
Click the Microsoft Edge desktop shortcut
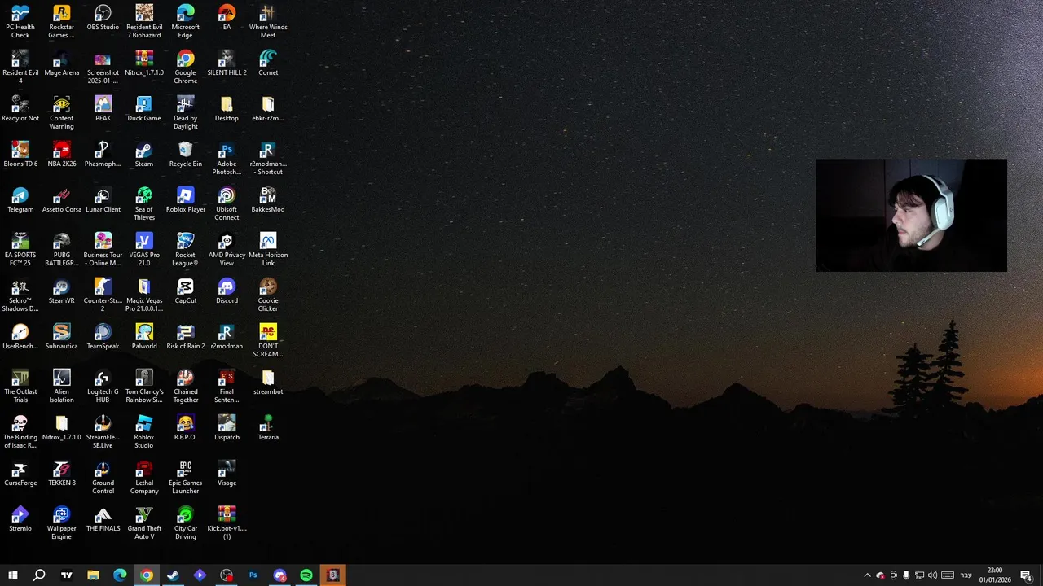tap(185, 21)
